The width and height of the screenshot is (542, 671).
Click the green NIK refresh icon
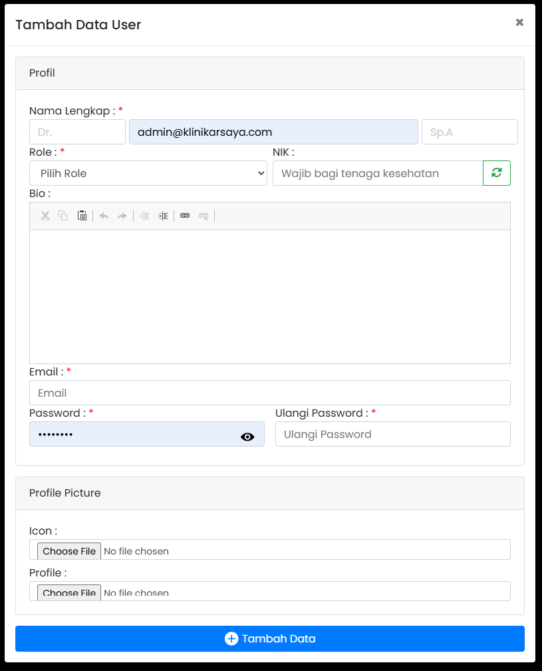point(497,172)
